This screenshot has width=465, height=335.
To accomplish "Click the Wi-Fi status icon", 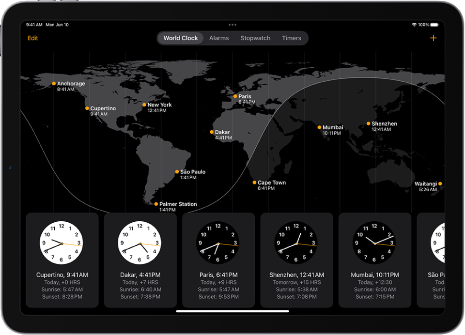I will coord(413,24).
